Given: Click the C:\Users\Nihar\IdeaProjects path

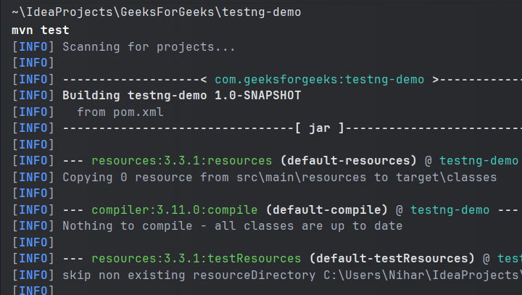Looking at the screenshot, I should pyautogui.click(x=419, y=275).
